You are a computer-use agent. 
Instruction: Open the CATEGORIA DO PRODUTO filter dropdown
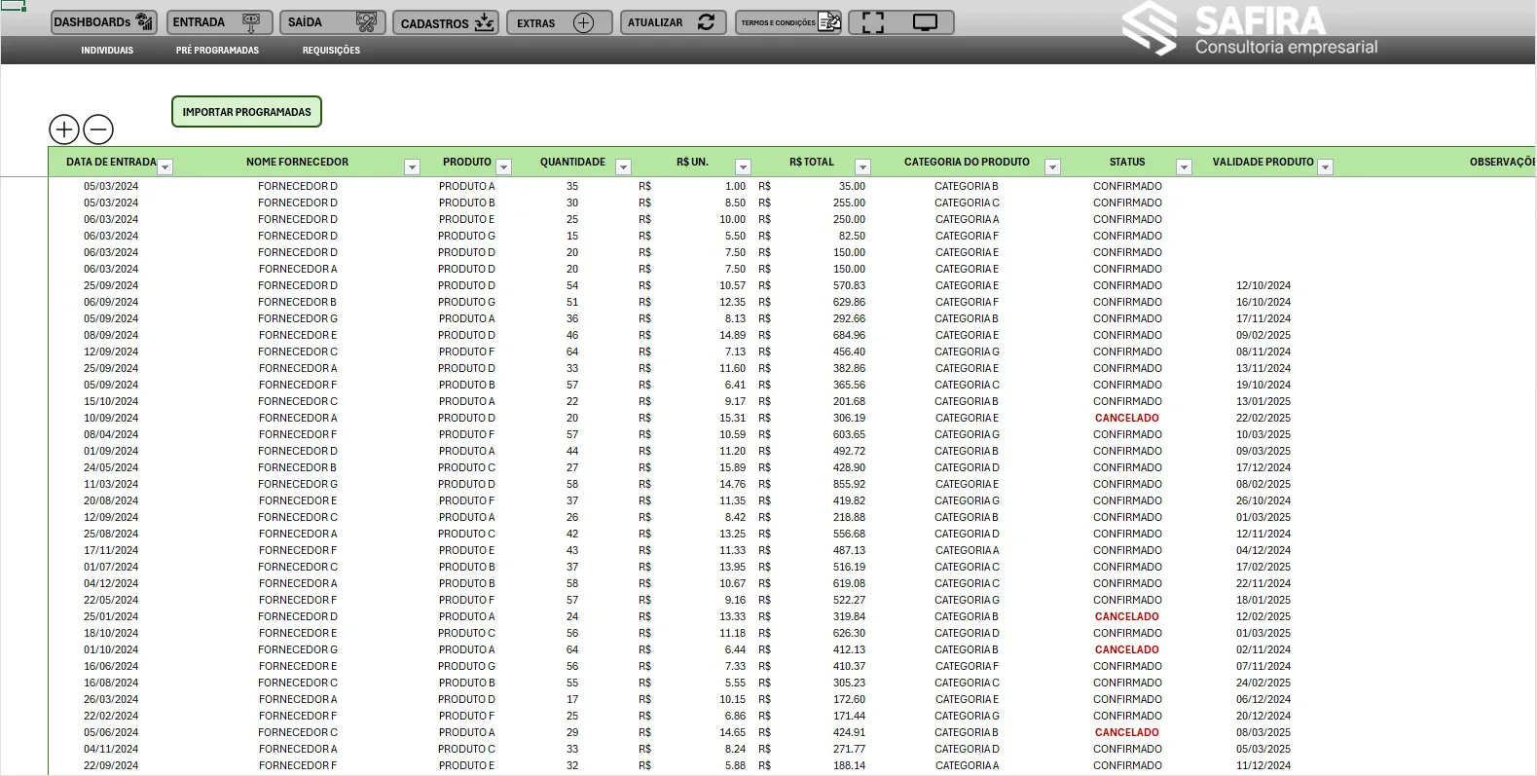point(1052,167)
